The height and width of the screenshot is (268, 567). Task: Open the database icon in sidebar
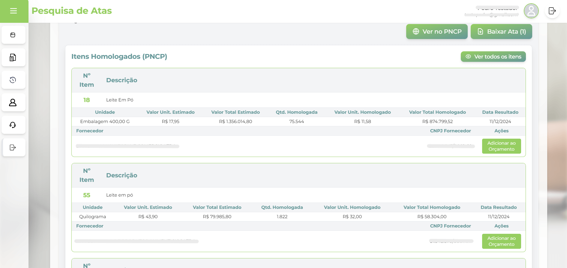[13, 35]
